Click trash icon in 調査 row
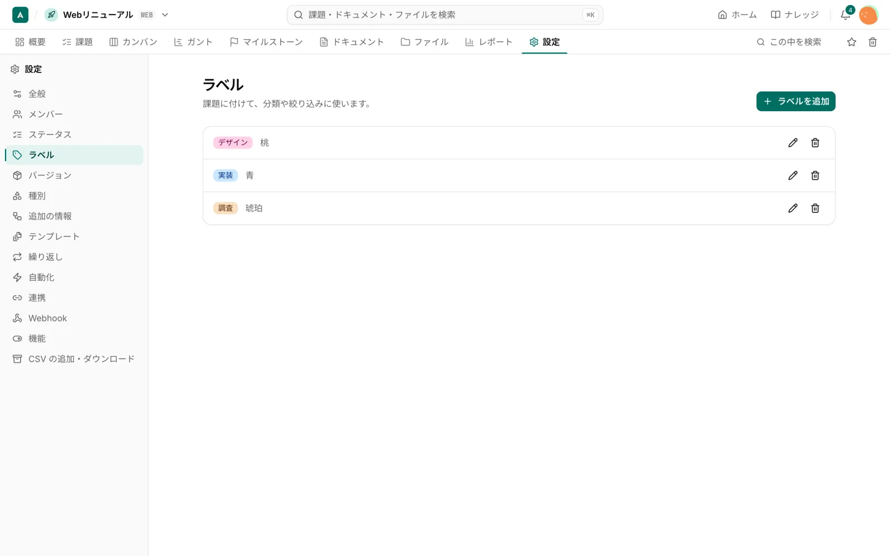The image size is (890, 556). click(815, 209)
